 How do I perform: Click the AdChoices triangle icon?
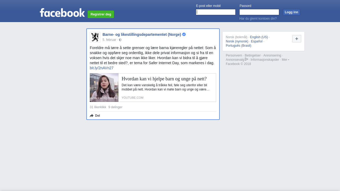(246, 59)
